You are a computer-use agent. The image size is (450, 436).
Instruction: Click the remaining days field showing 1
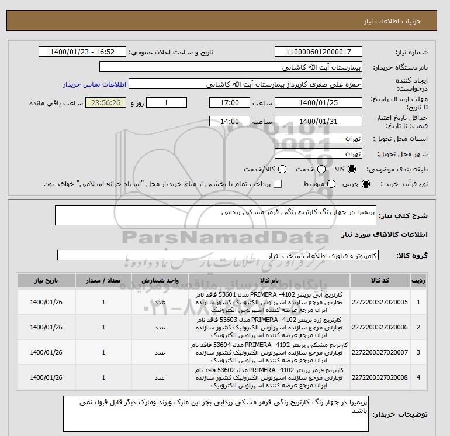pos(167,102)
